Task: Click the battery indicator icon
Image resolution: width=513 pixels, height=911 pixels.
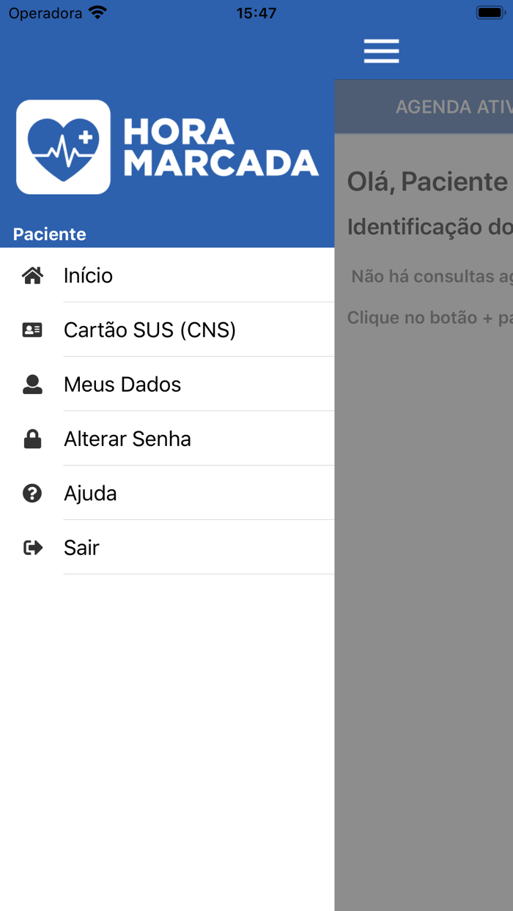Action: [x=490, y=11]
